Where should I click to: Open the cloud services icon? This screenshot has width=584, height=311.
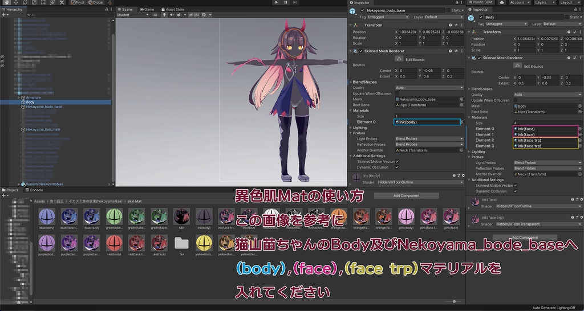pyautogui.click(x=502, y=2)
